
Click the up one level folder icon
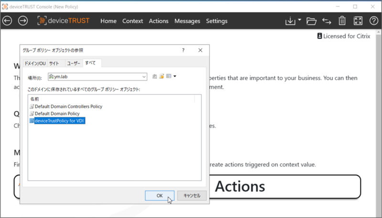coord(154,76)
